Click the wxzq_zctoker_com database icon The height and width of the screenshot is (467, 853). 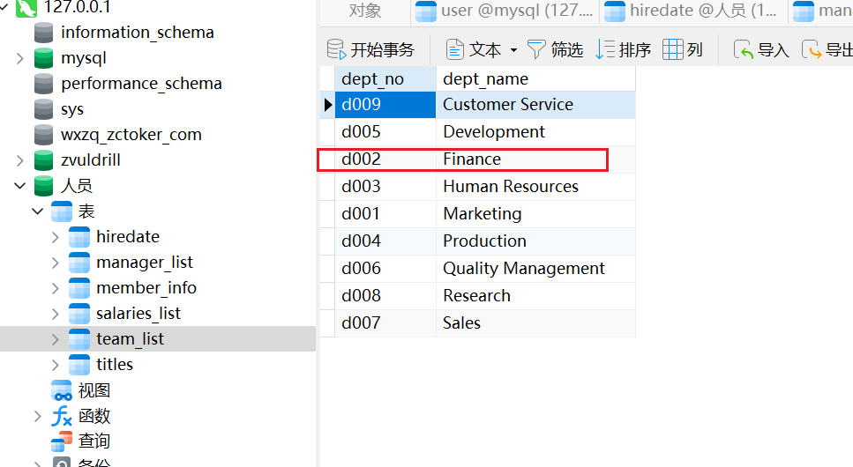click(43, 135)
